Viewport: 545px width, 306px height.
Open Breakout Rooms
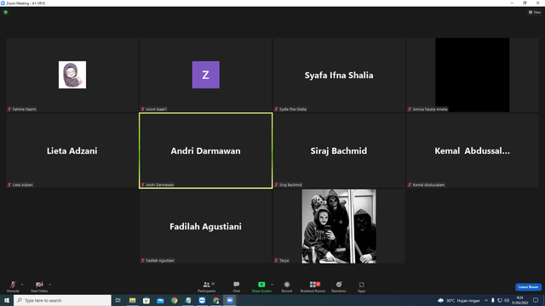pyautogui.click(x=313, y=286)
